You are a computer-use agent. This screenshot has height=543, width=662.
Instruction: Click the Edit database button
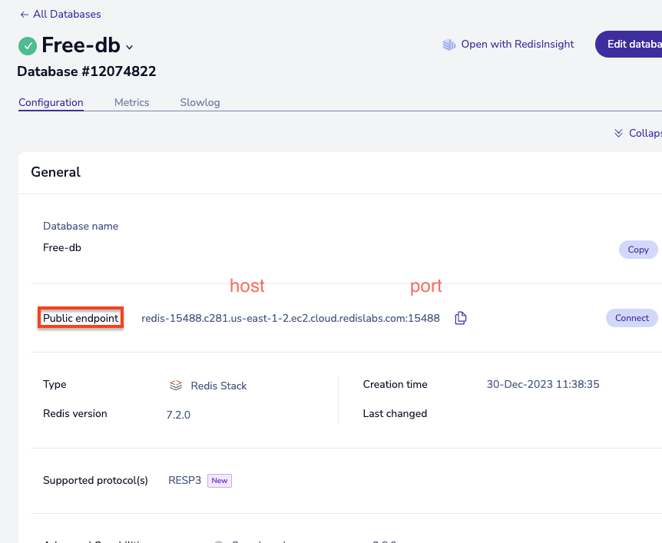(629, 44)
